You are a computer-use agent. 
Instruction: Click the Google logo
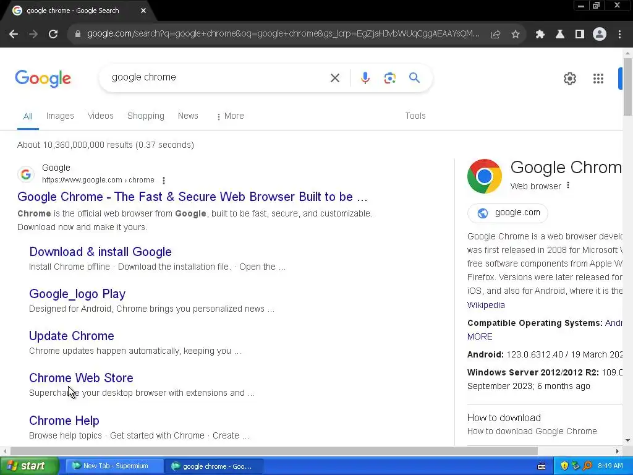(43, 79)
